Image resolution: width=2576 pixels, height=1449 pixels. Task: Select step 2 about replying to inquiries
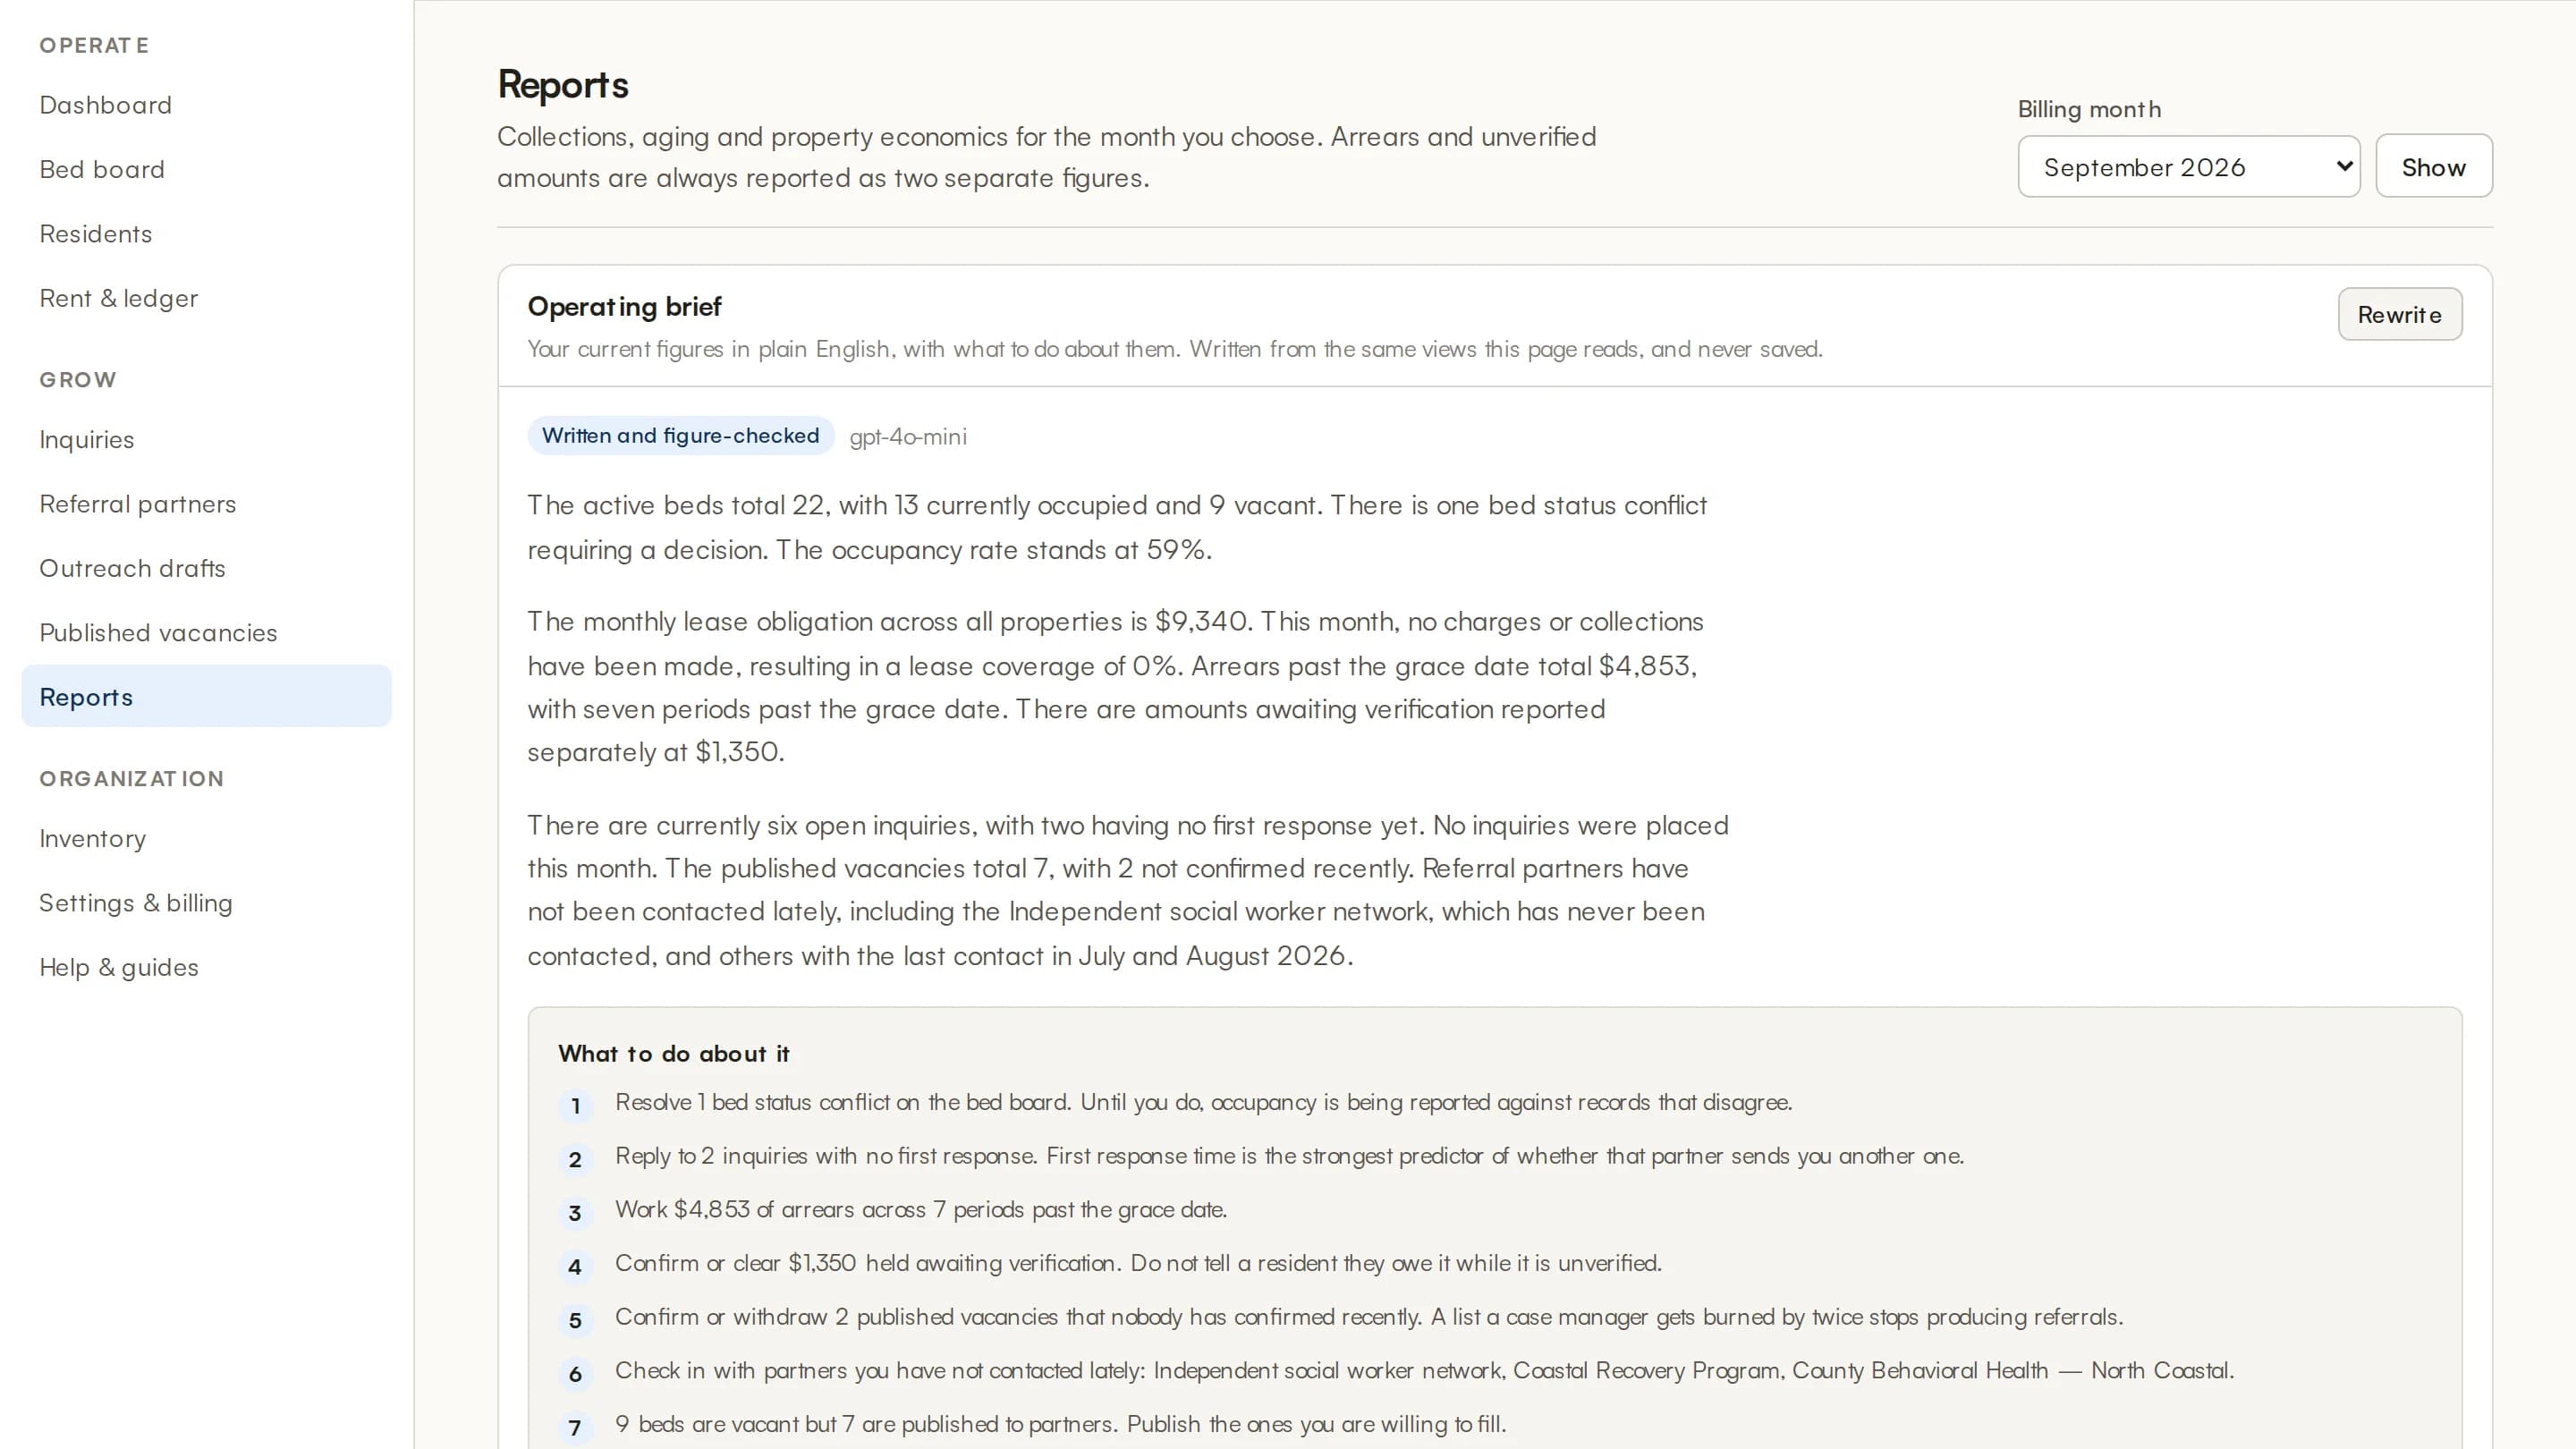(1289, 1156)
